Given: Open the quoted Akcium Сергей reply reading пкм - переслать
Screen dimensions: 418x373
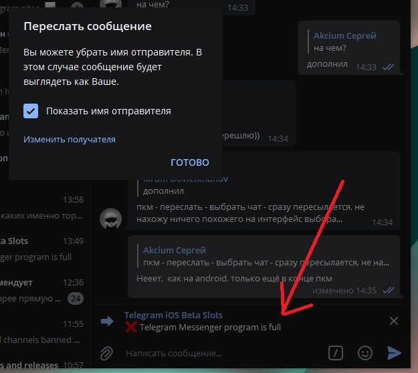Looking at the screenshot, I should [264, 256].
